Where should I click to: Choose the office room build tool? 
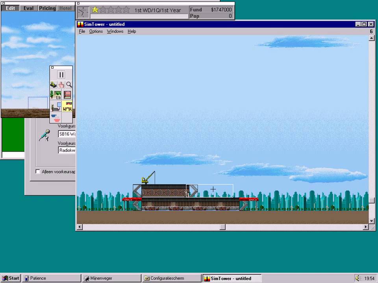[x=56, y=107]
